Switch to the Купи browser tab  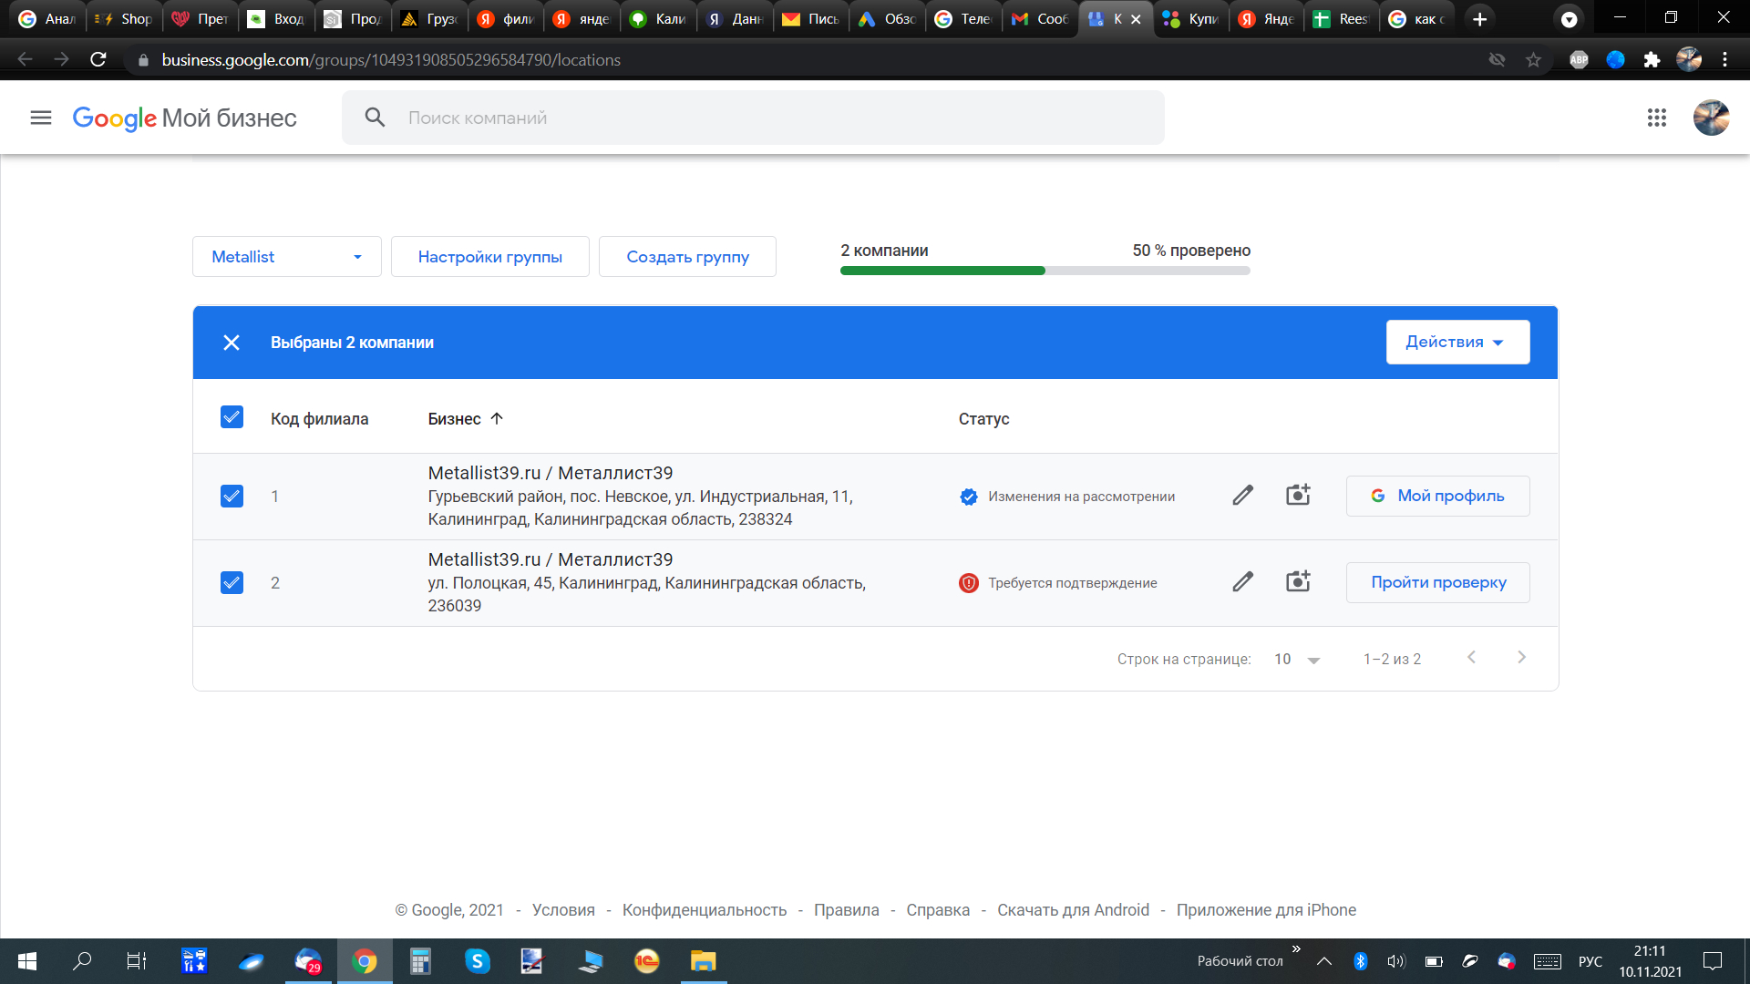point(1191,19)
